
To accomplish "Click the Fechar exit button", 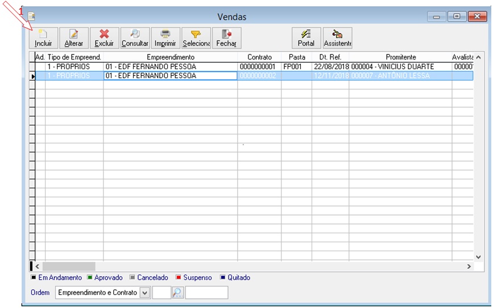I will pos(227,38).
